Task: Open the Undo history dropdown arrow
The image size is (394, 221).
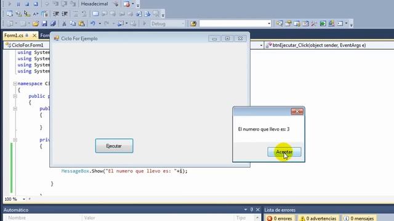Action: tap(100, 23)
